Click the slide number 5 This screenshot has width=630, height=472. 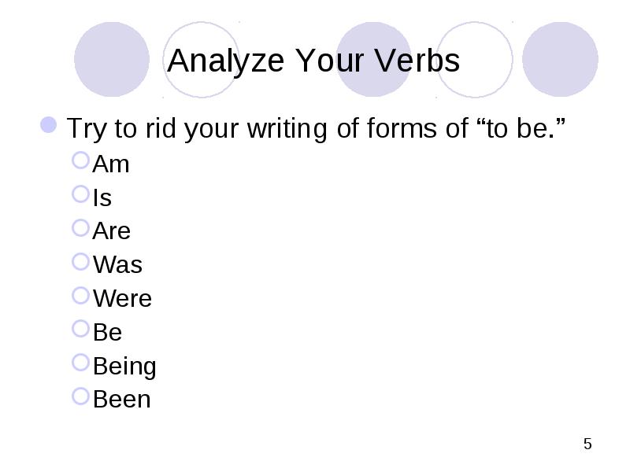587,444
